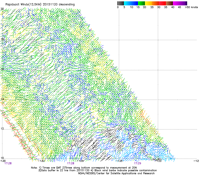Click the '25' label under the color bar
The height and width of the screenshot is (175, 199).
[152, 7]
